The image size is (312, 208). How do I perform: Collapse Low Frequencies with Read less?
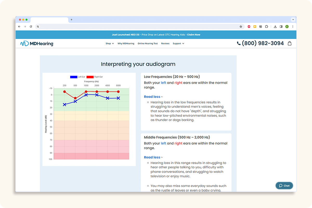click(x=153, y=97)
